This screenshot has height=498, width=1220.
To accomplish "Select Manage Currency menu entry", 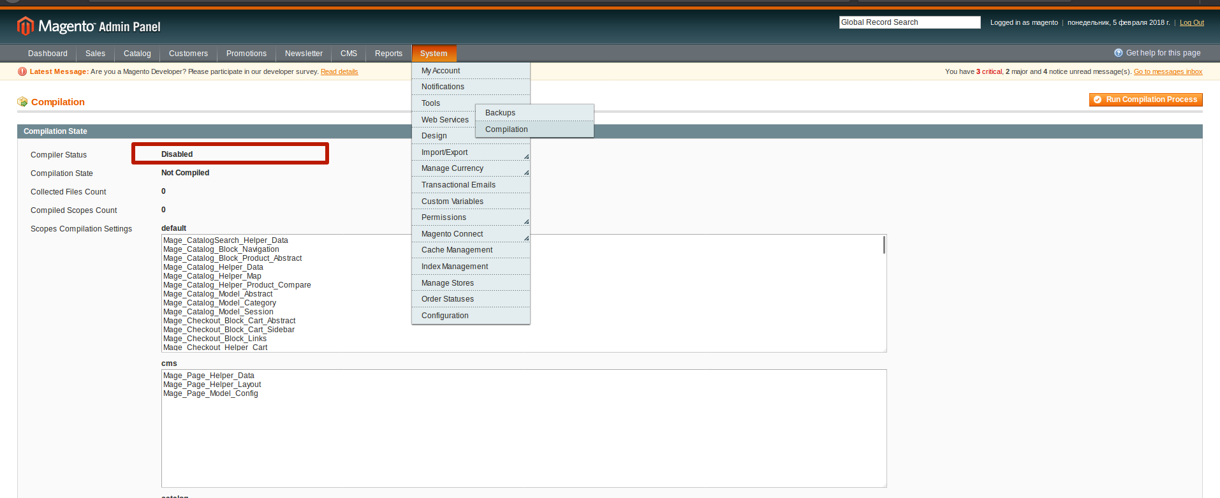I will (x=471, y=168).
